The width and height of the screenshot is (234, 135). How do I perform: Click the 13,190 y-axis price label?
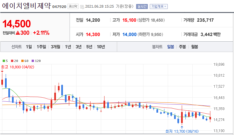[x=219, y=131]
